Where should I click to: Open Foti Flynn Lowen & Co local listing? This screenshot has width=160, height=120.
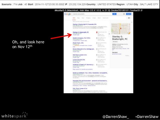[x=80, y=55]
